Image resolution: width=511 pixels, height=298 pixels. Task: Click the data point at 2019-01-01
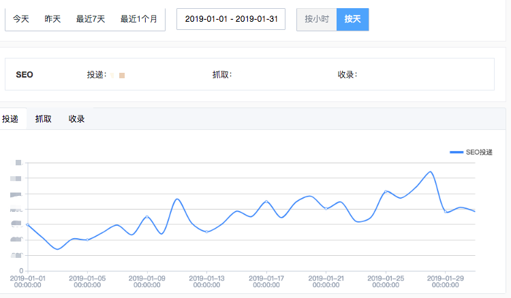28,225
